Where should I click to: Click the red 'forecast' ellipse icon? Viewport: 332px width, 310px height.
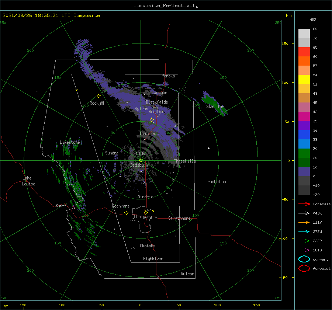(304, 268)
